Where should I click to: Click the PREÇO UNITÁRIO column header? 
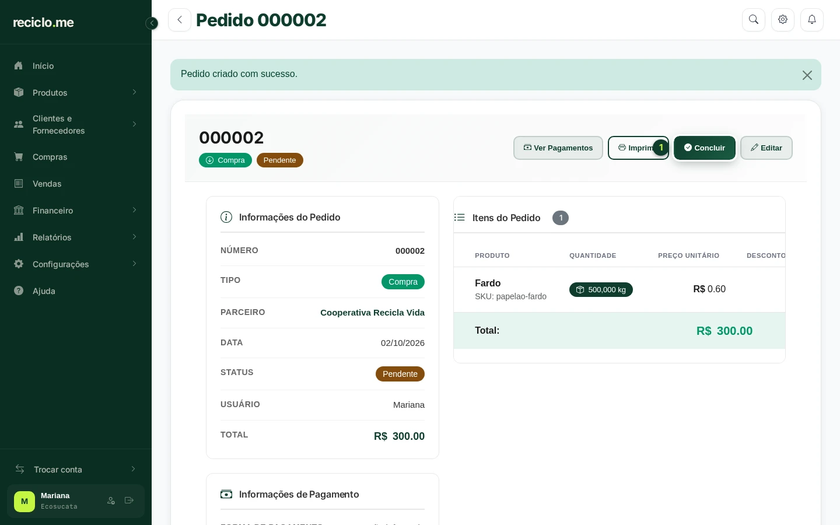(x=688, y=256)
